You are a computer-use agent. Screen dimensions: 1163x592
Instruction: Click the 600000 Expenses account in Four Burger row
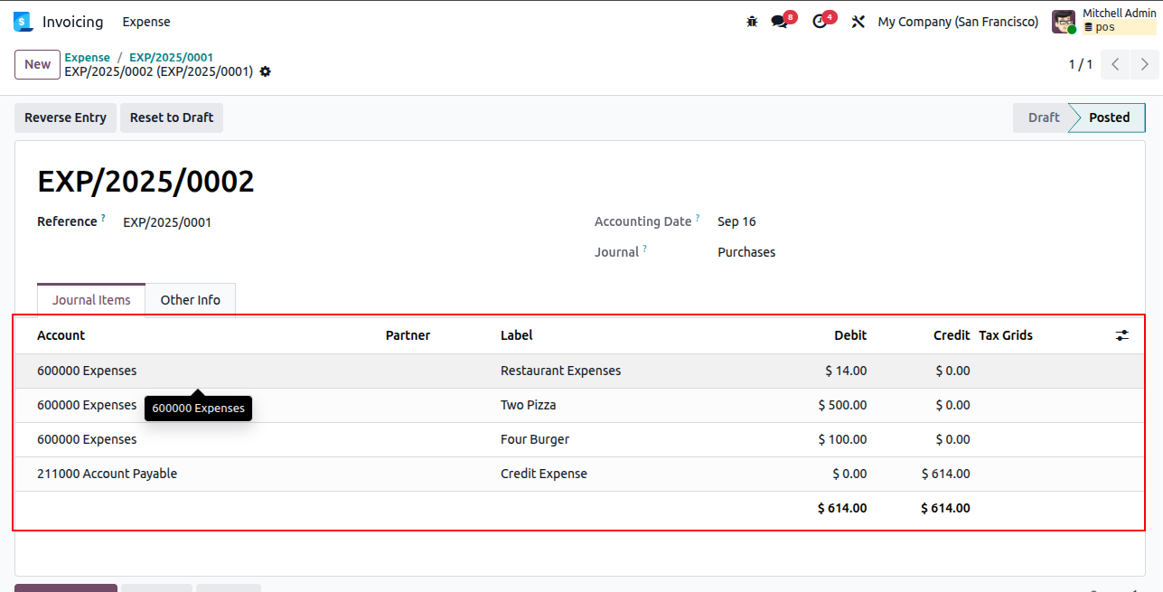[x=87, y=439]
